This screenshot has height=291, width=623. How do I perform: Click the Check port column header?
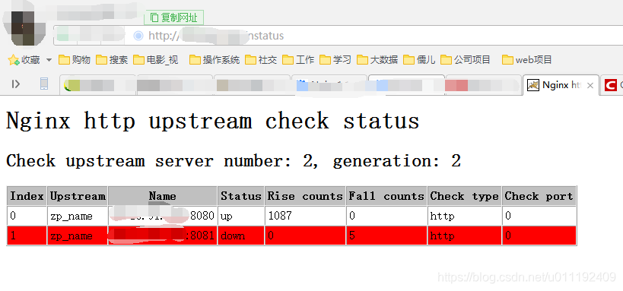tap(539, 196)
